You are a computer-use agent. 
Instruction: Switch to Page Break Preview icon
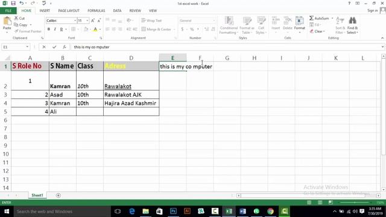click(x=331, y=203)
